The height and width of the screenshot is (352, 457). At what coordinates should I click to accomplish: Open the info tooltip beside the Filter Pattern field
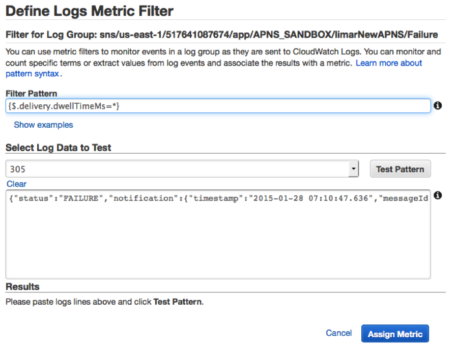click(438, 105)
